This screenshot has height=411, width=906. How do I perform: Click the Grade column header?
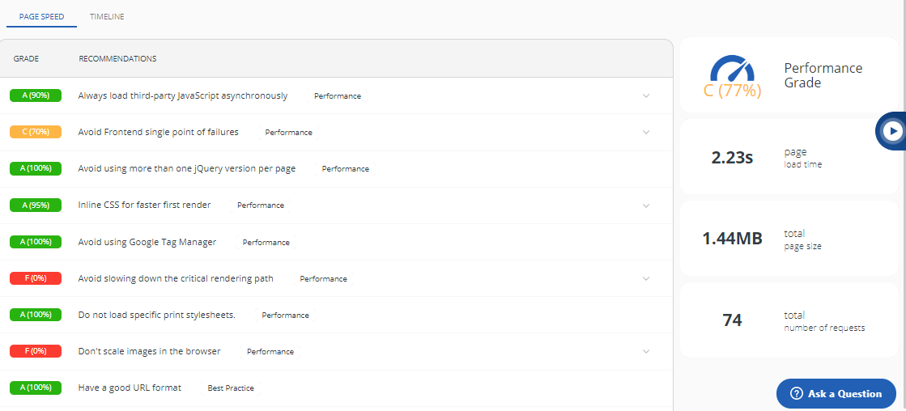[26, 59]
